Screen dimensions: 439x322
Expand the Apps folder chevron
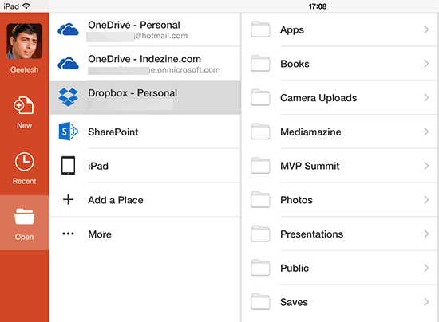pyautogui.click(x=426, y=29)
